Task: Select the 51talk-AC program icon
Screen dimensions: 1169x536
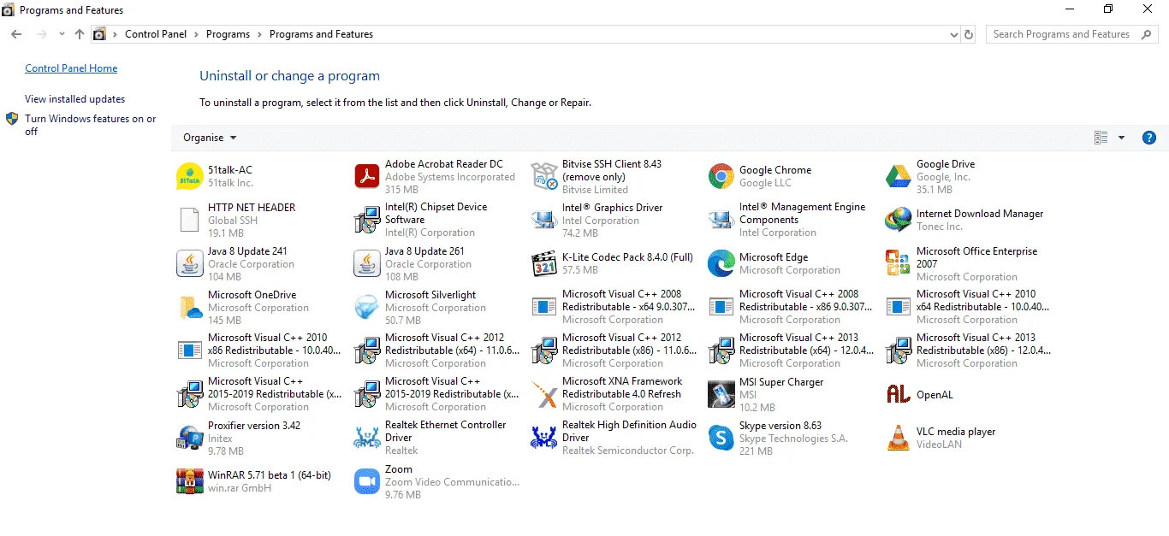Action: click(189, 176)
